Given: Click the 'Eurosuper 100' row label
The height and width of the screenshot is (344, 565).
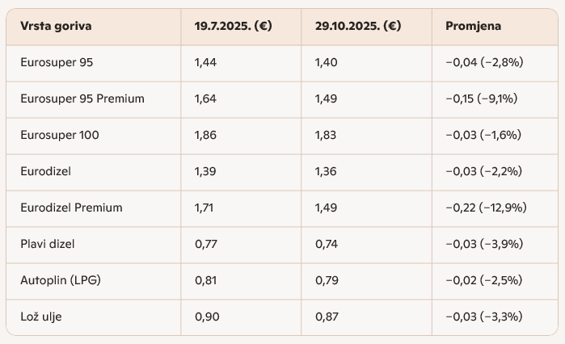Looking at the screenshot, I should pyautogui.click(x=60, y=135).
